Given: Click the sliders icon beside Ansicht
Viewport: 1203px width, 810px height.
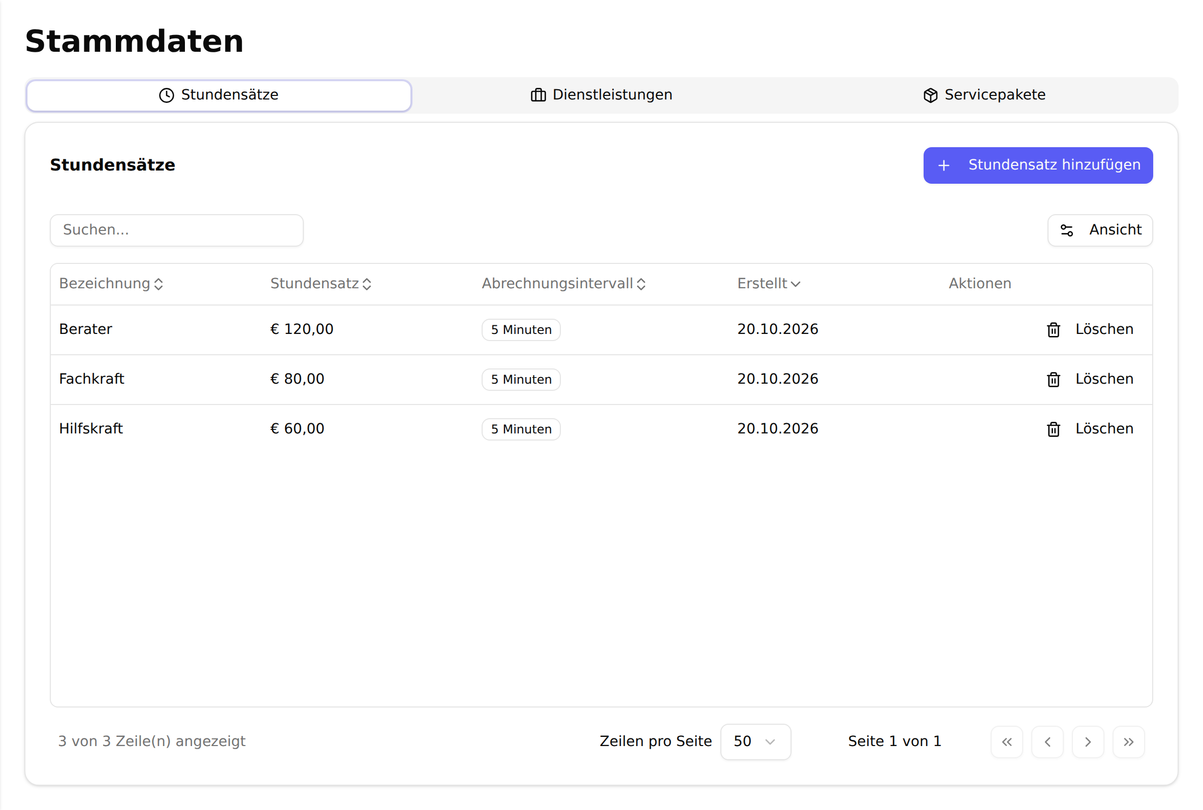Looking at the screenshot, I should point(1066,230).
